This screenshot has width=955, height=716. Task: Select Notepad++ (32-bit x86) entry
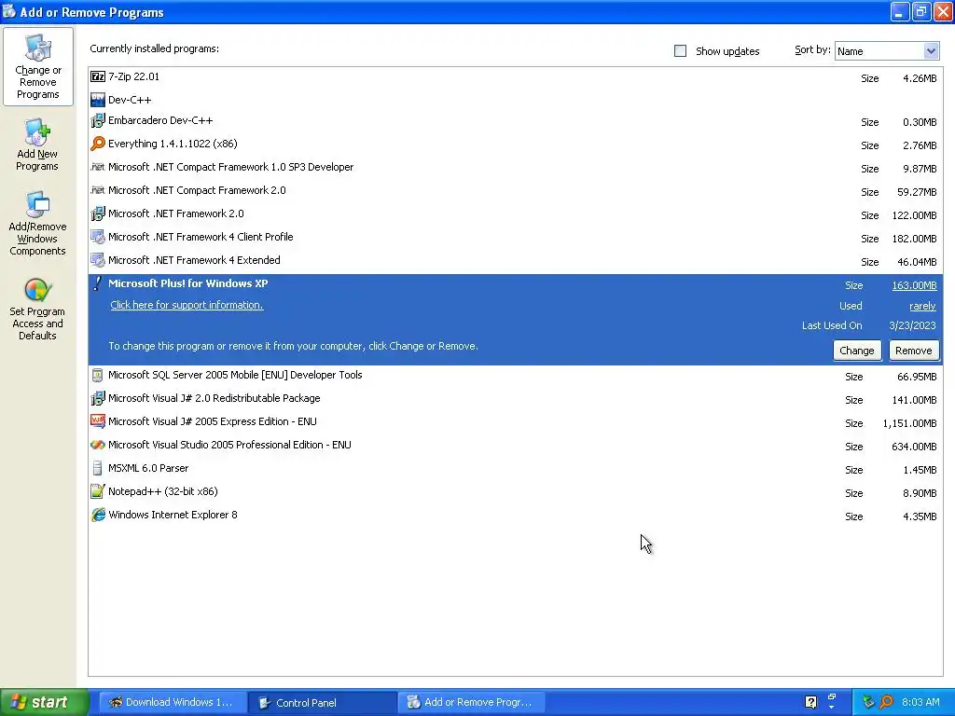[515, 492]
